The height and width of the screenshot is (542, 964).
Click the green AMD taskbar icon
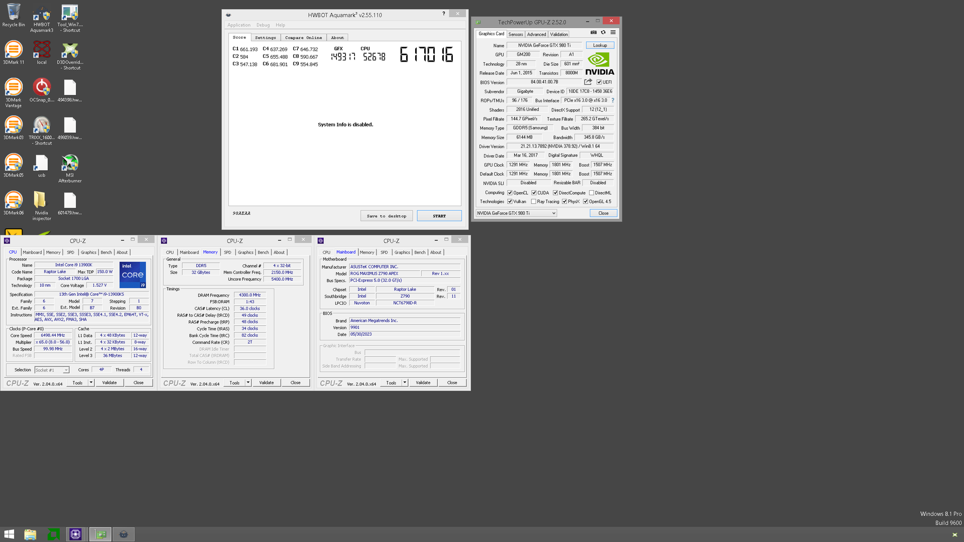point(53,534)
